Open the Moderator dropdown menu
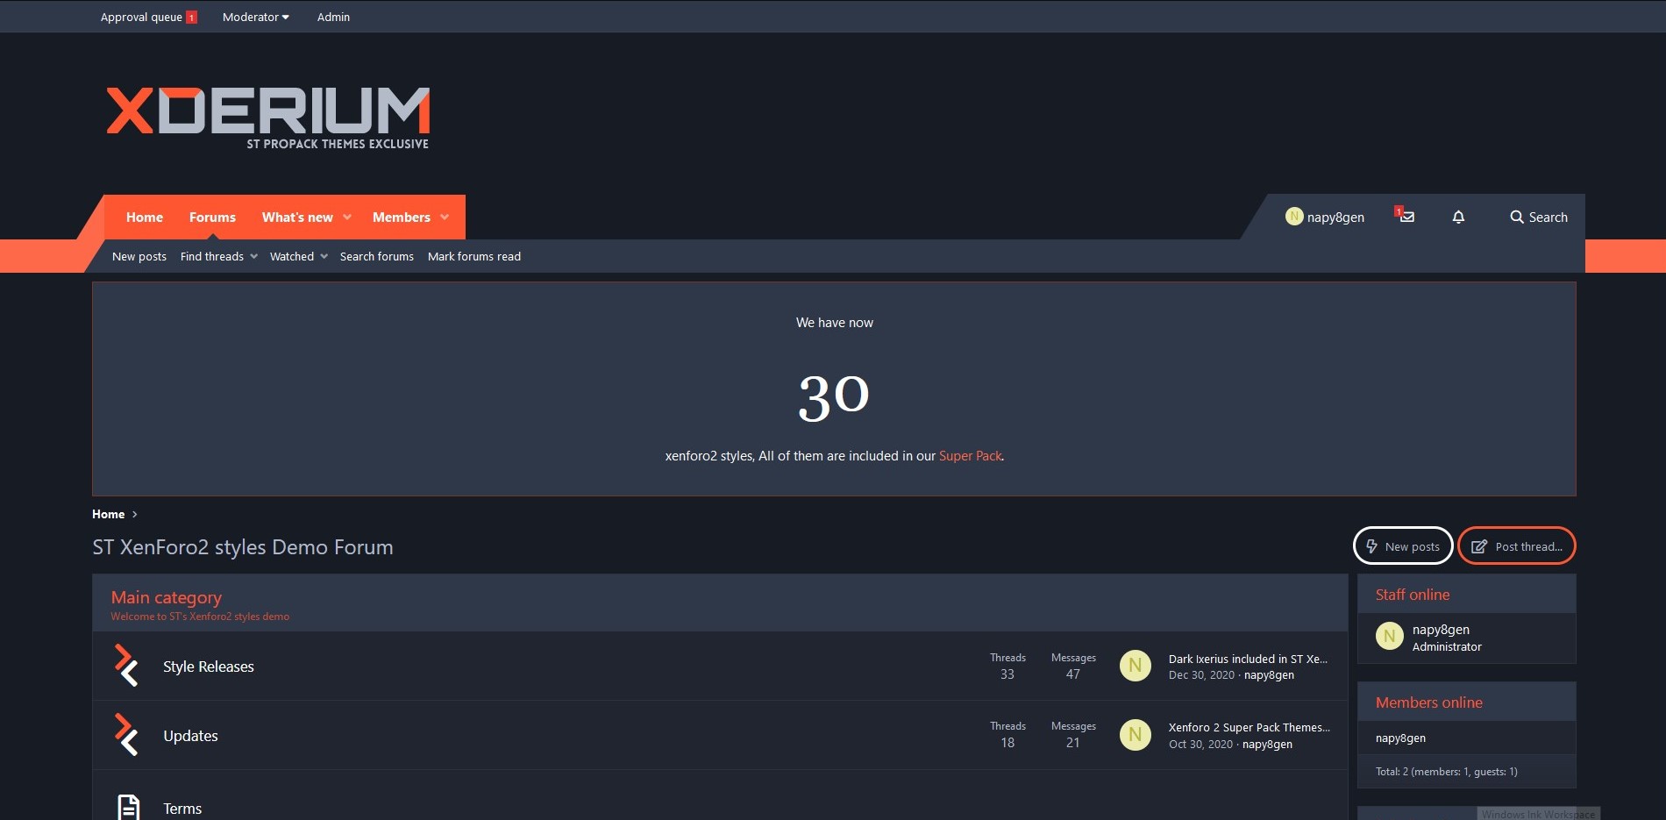This screenshot has width=1666, height=820. tap(255, 17)
